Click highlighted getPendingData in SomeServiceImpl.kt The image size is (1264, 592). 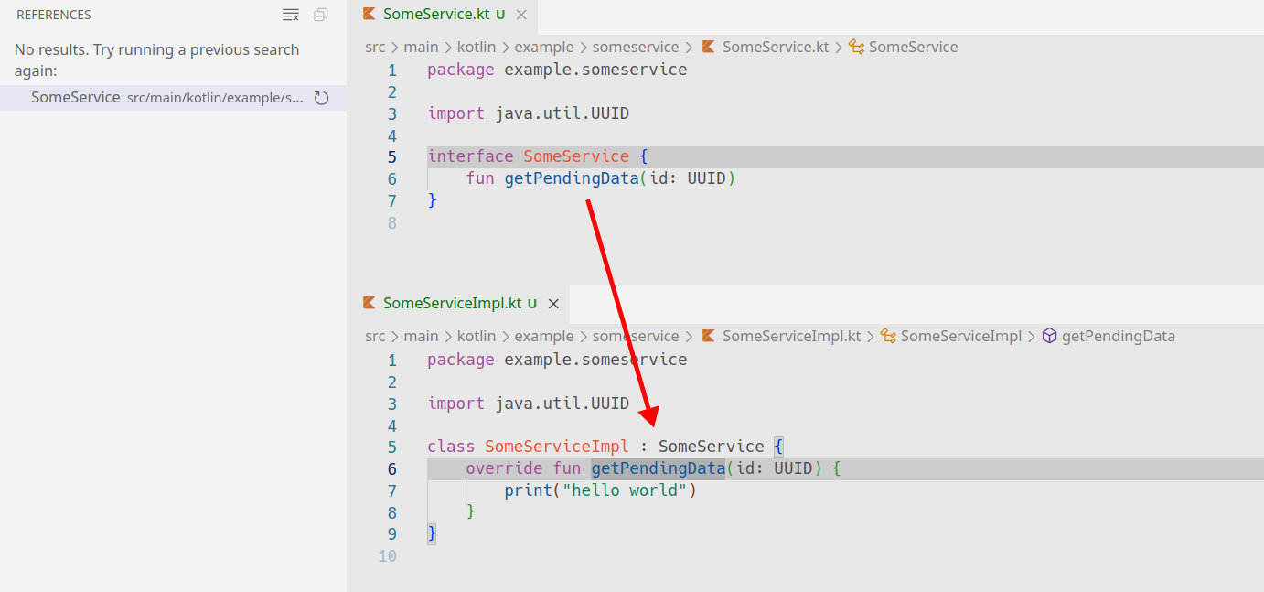click(x=659, y=468)
